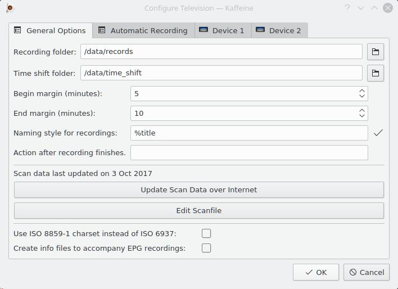Browse for the recording folder
The height and width of the screenshot is (289, 398).
376,52
